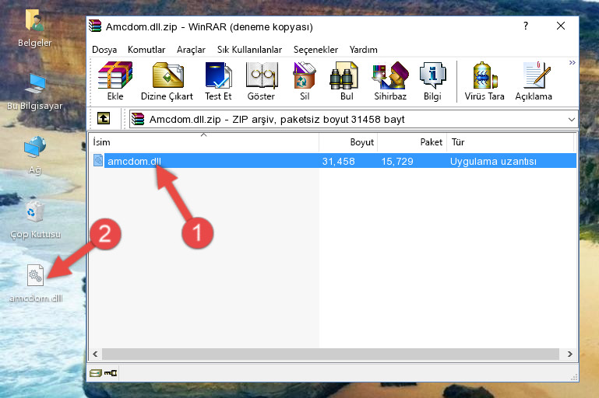The width and height of the screenshot is (599, 398).
Task: Sort list by Paket column header
Action: click(412, 142)
